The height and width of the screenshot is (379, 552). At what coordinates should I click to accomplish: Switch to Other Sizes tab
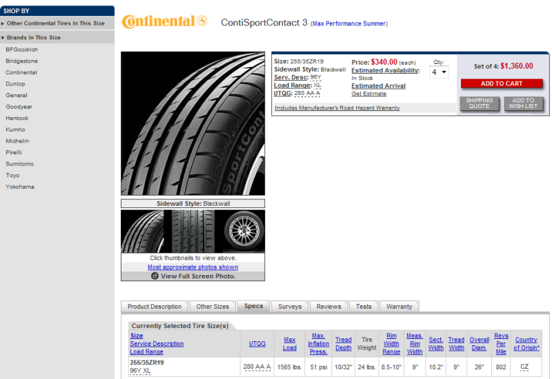213,307
